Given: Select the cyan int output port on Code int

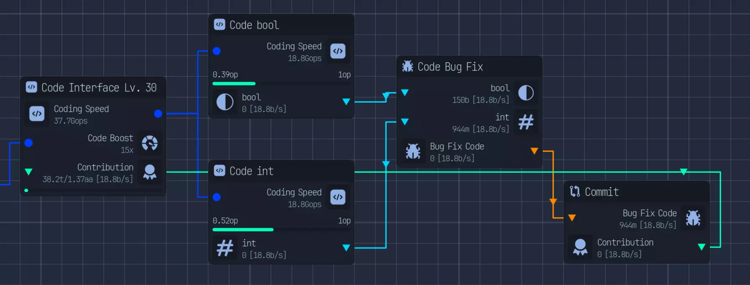Looking at the screenshot, I should tap(346, 247).
